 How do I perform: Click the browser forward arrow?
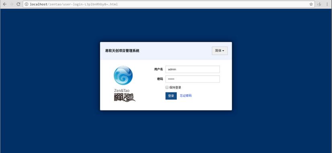click(11, 4)
